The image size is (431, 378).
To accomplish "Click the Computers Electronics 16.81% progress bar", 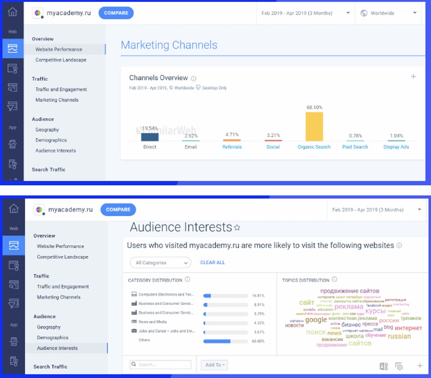I will click(226, 296).
